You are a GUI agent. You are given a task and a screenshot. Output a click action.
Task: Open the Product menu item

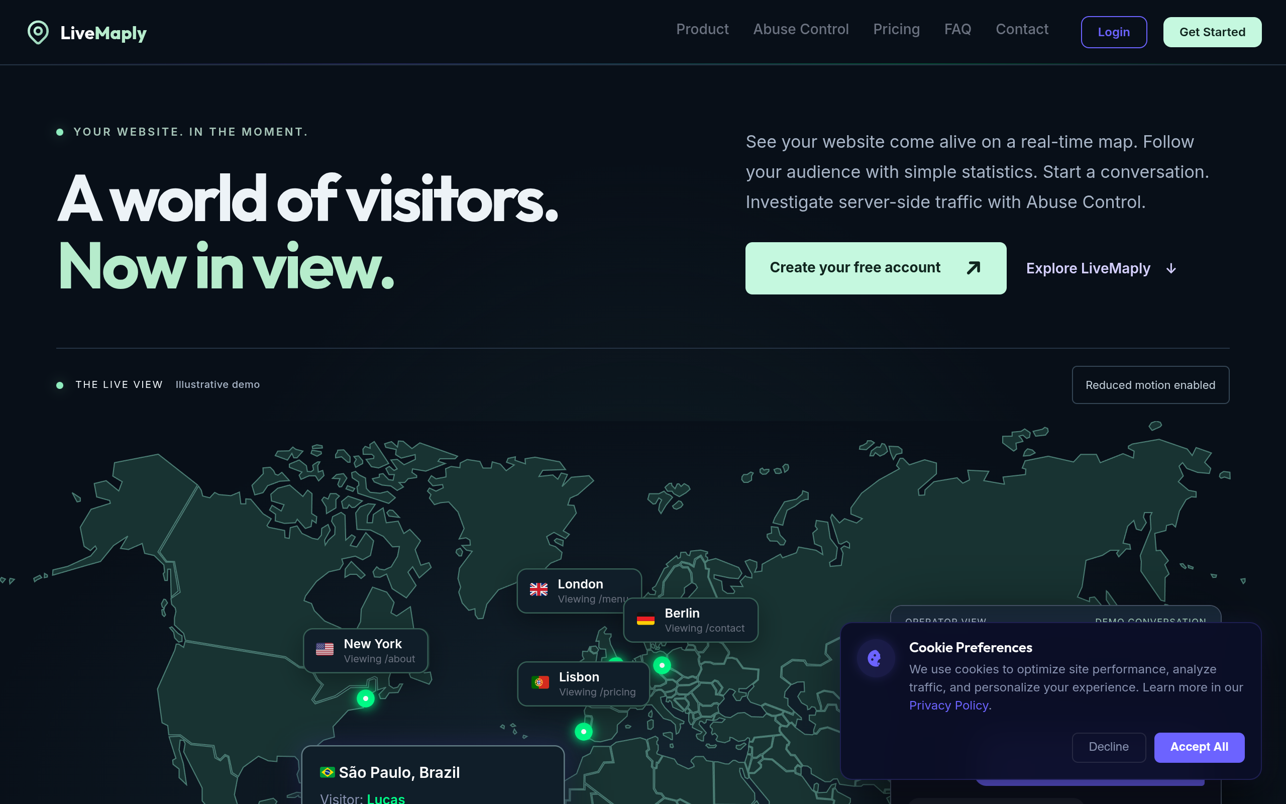pyautogui.click(x=702, y=29)
